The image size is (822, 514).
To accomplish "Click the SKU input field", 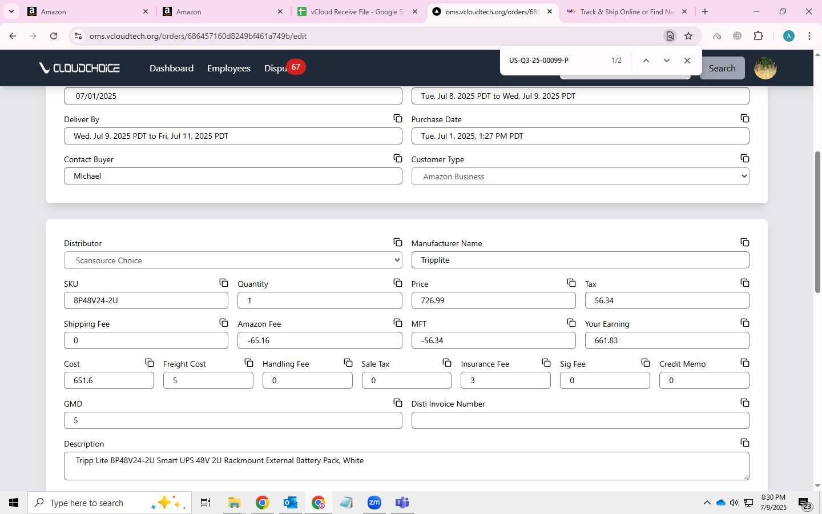I will point(146,300).
